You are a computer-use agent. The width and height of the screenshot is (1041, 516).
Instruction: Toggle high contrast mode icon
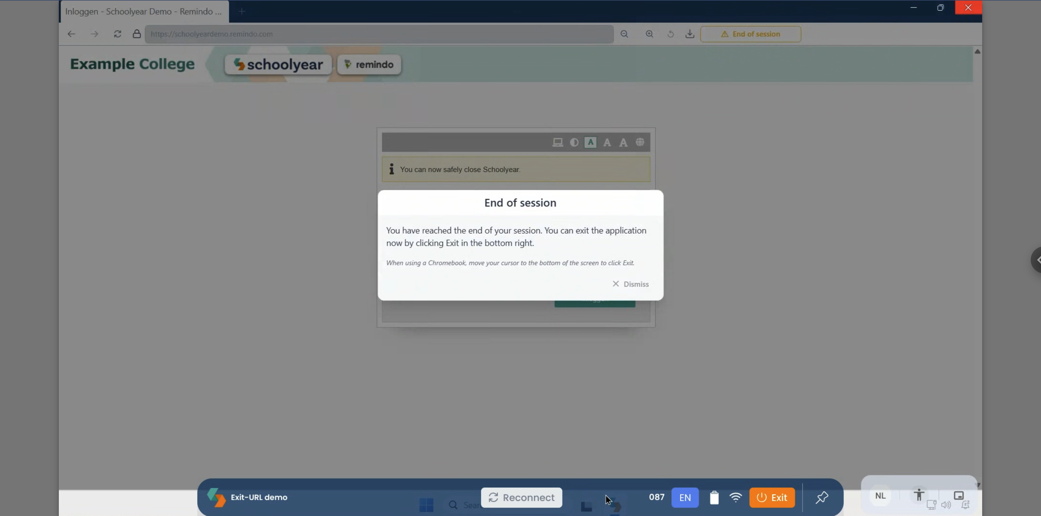(574, 142)
